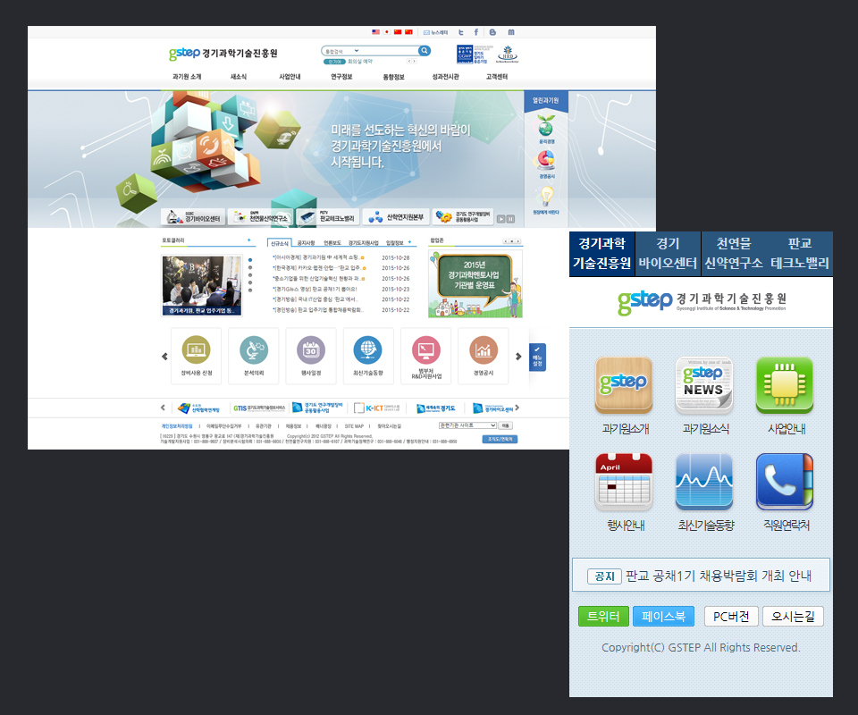Image resolution: width=858 pixels, height=715 pixels.
Task: Select the 언론보도 news tab
Action: [x=332, y=243]
